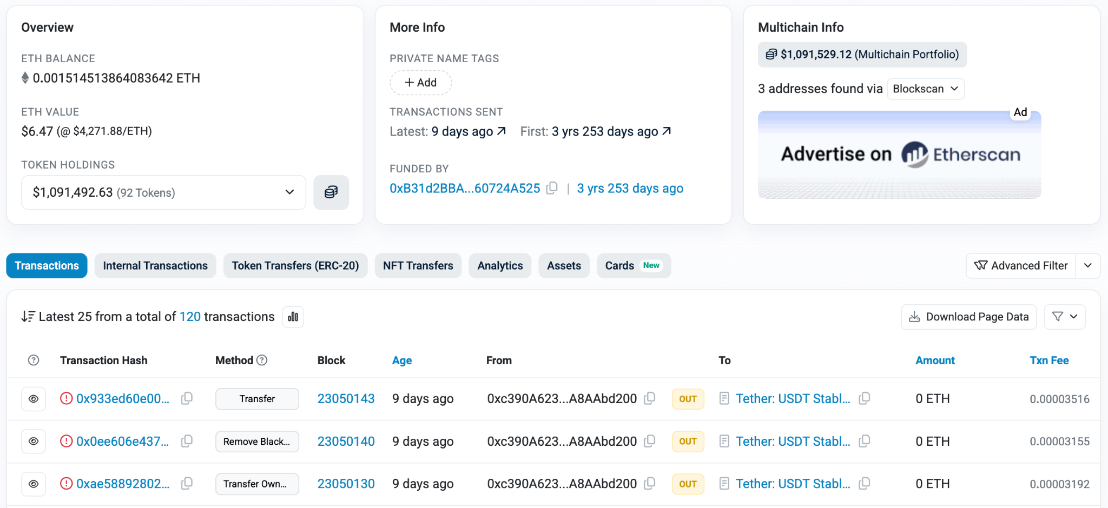Copy Tether address in the Remove Black row
This screenshot has width=1108, height=508.
point(865,442)
